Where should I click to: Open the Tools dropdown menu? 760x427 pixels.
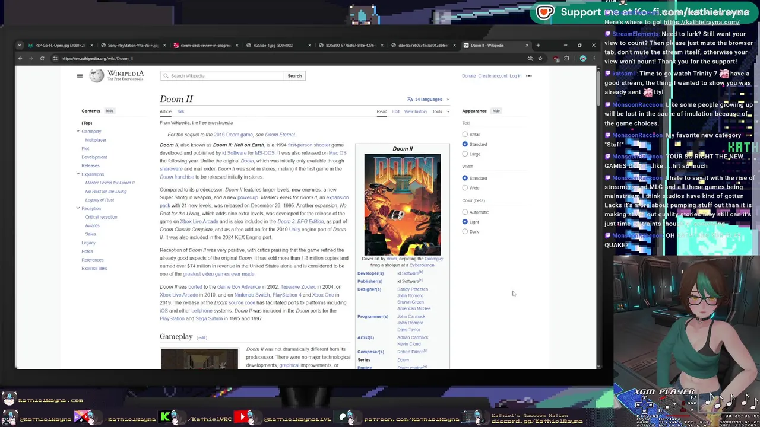[439, 111]
